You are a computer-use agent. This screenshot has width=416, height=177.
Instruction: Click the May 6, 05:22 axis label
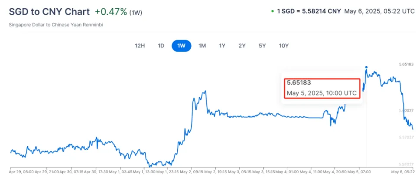(x=403, y=172)
